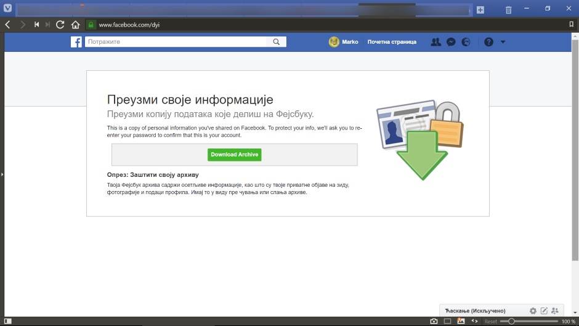Open page actions in status bar

point(474,321)
